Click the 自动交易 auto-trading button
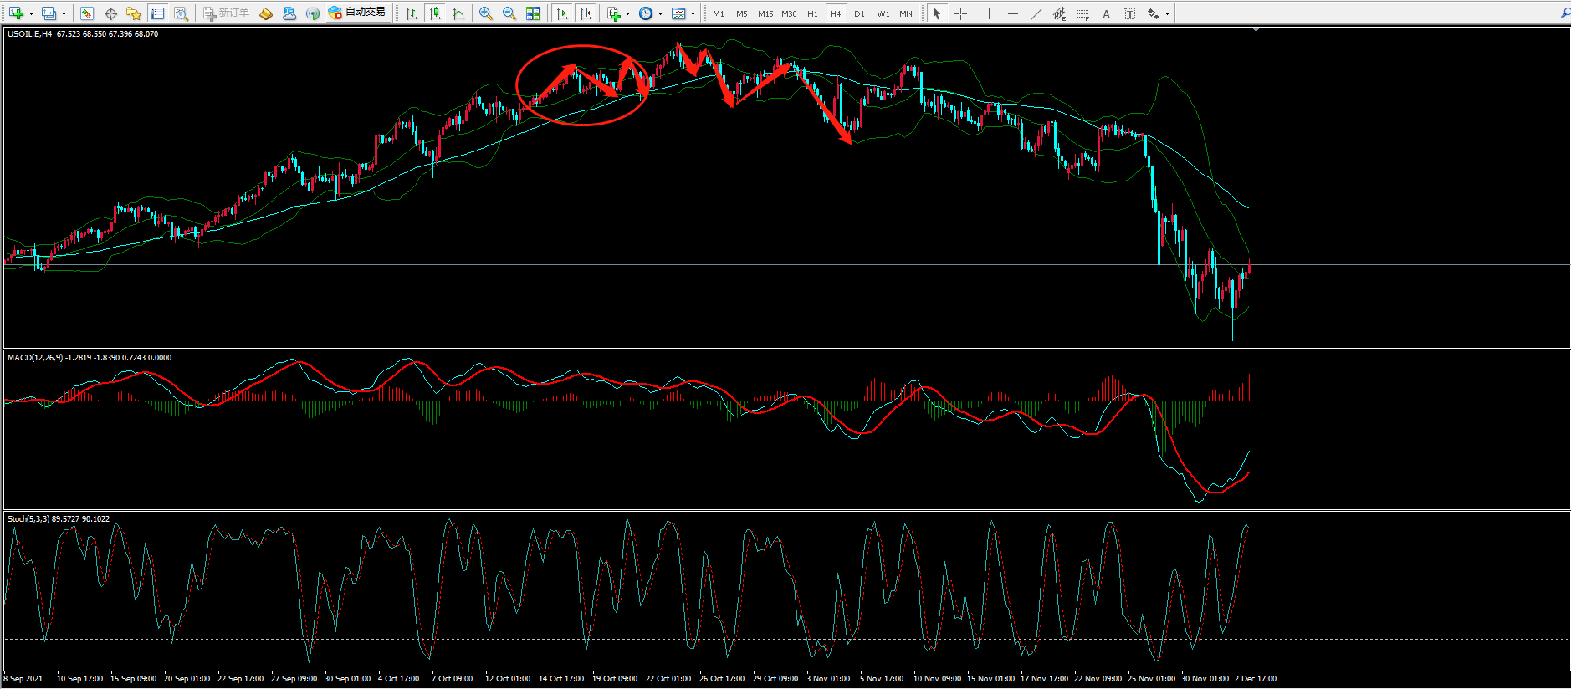The height and width of the screenshot is (689, 1571). [357, 13]
